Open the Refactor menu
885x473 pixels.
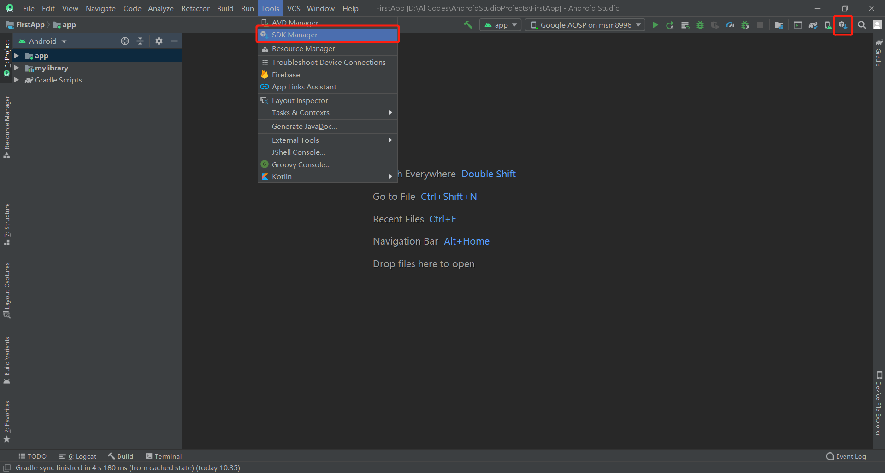[195, 8]
